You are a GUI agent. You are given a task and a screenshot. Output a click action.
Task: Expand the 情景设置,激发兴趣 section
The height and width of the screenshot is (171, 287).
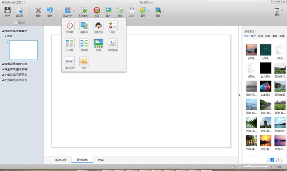tap(2, 64)
